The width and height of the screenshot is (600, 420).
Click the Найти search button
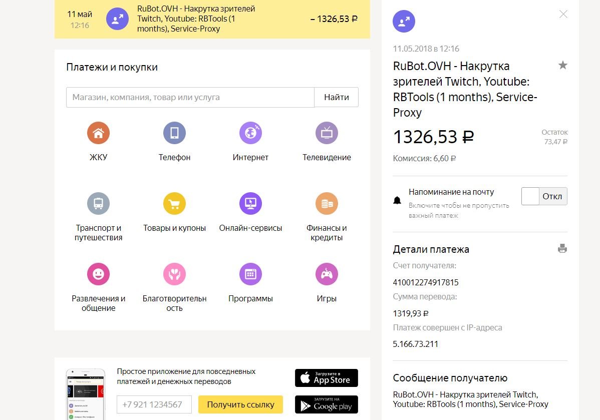click(x=336, y=97)
